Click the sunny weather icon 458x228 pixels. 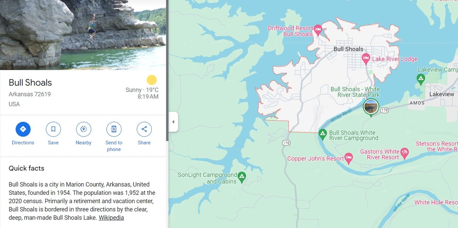[152, 80]
